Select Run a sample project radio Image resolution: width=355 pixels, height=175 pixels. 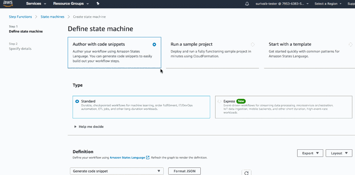pos(253,45)
